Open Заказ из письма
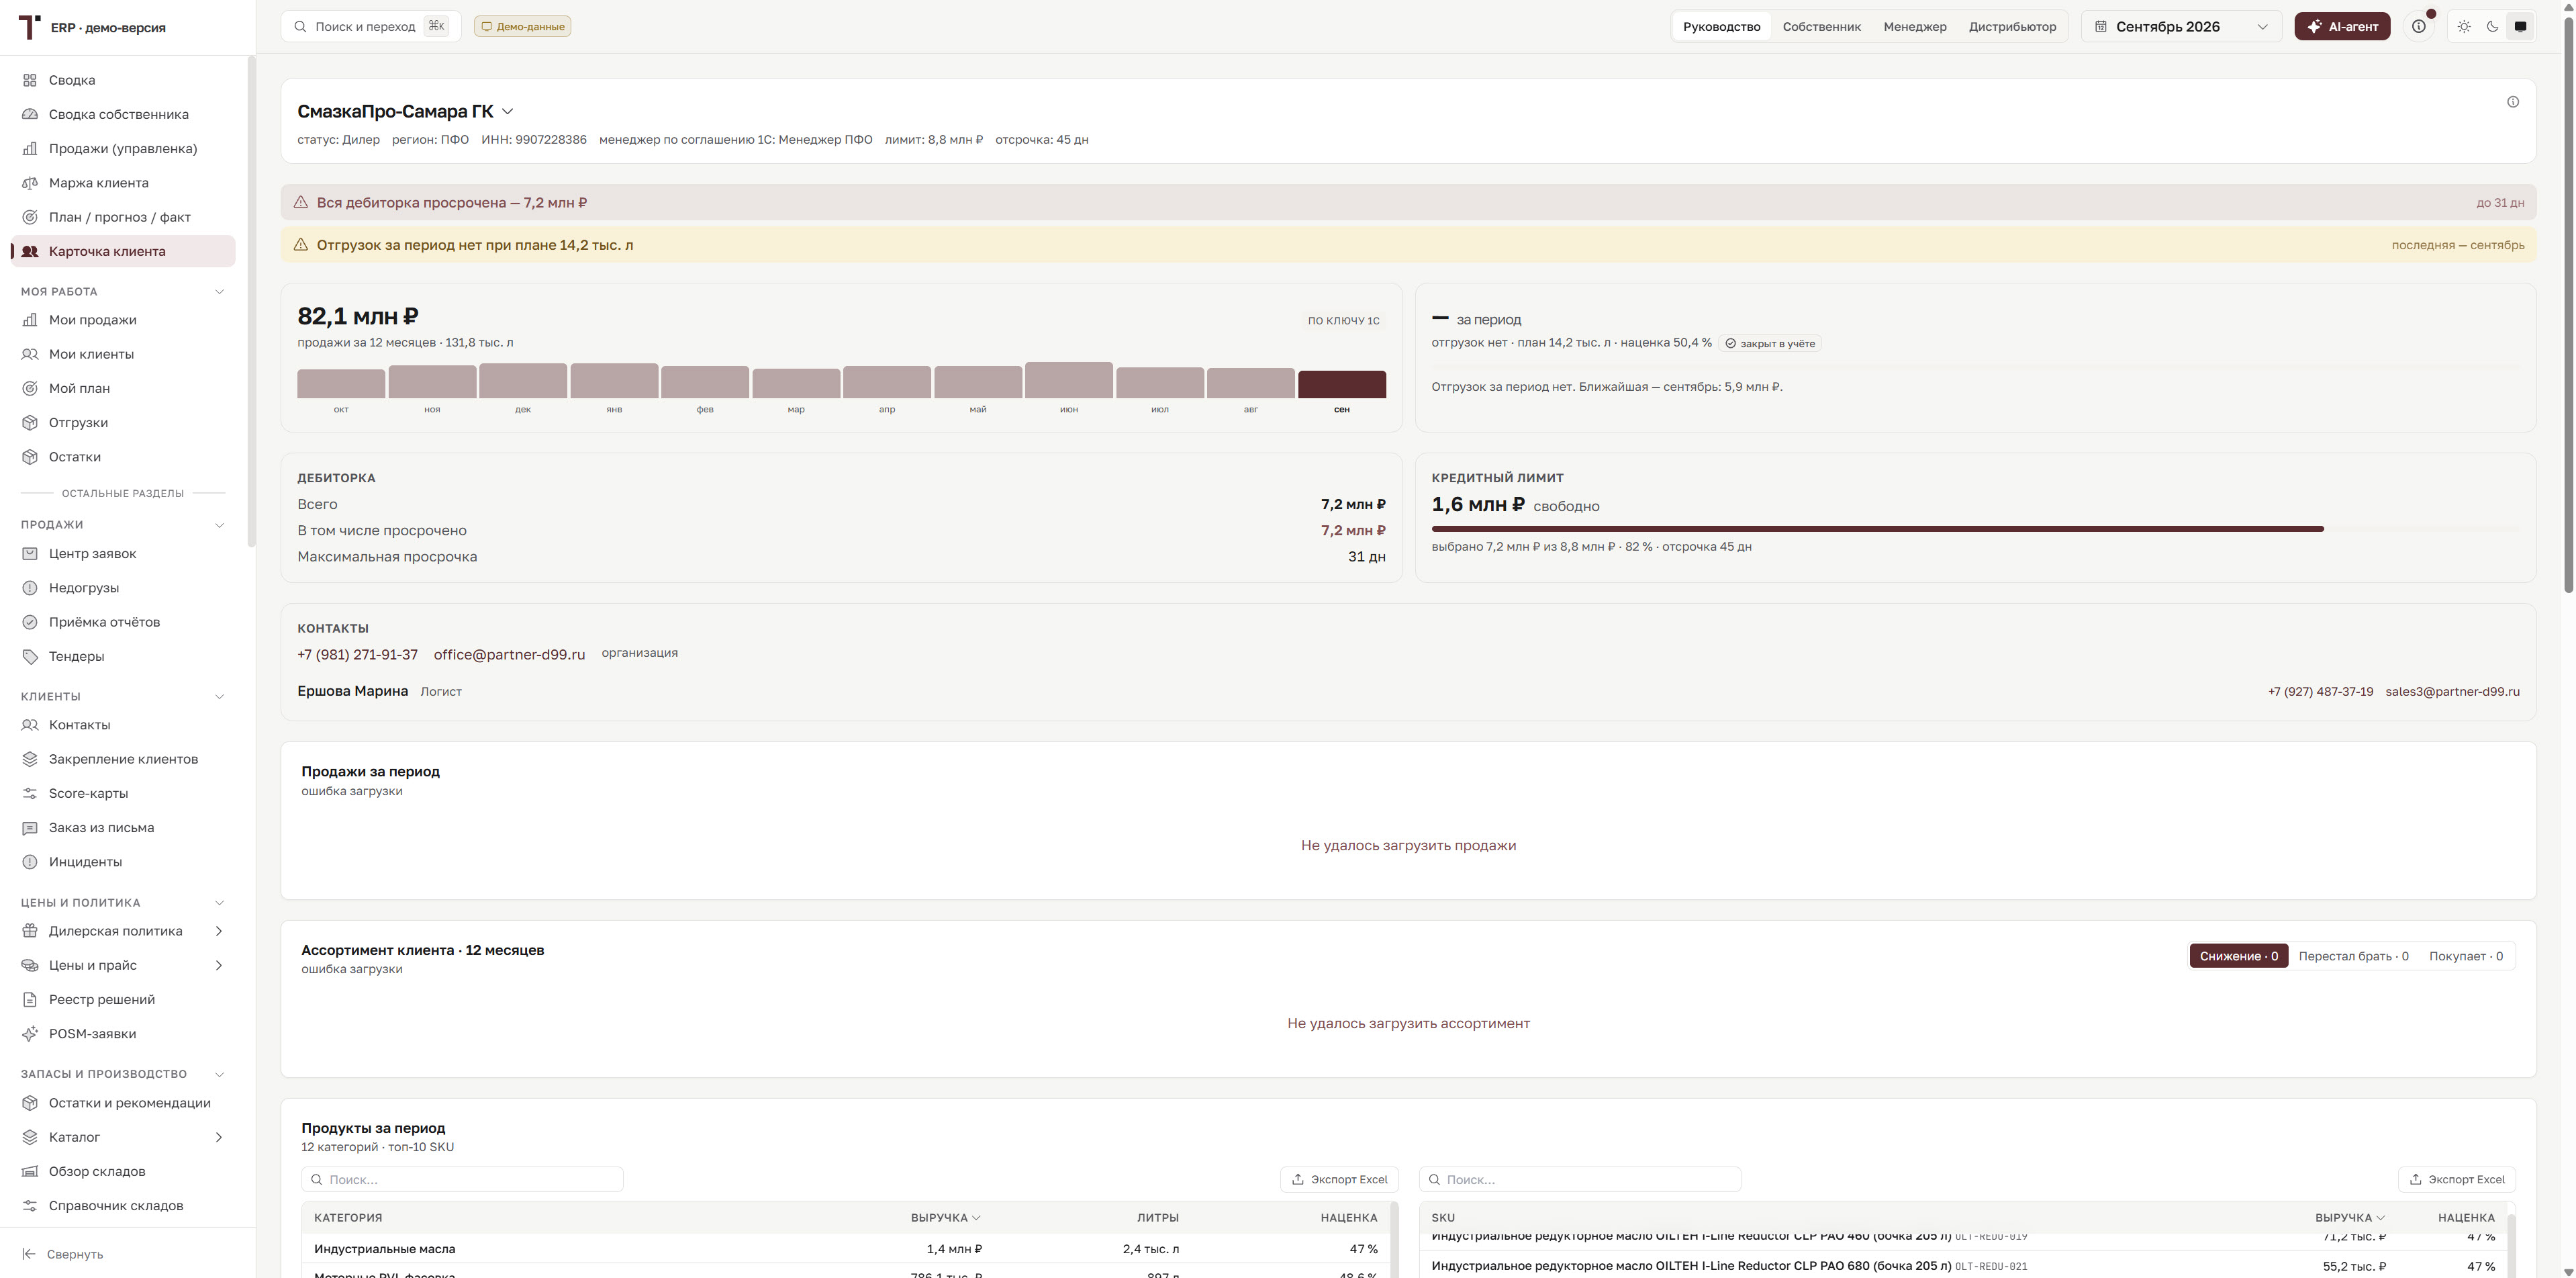The height and width of the screenshot is (1278, 2576). click(x=123, y=827)
